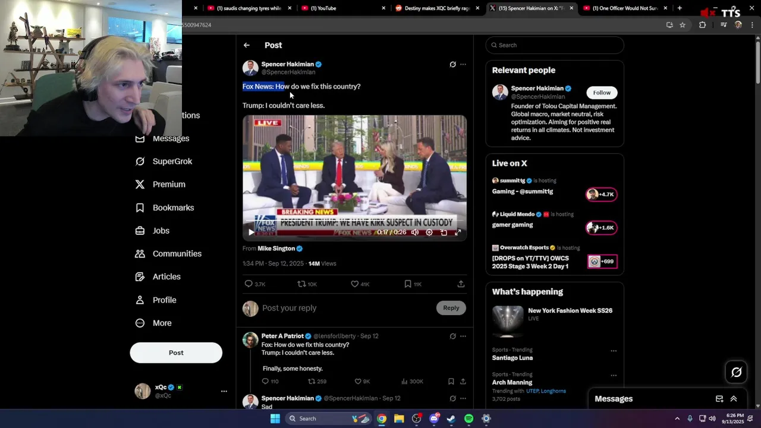Toggle picture-in-picture on the video
The image size is (761, 428).
(x=444, y=232)
